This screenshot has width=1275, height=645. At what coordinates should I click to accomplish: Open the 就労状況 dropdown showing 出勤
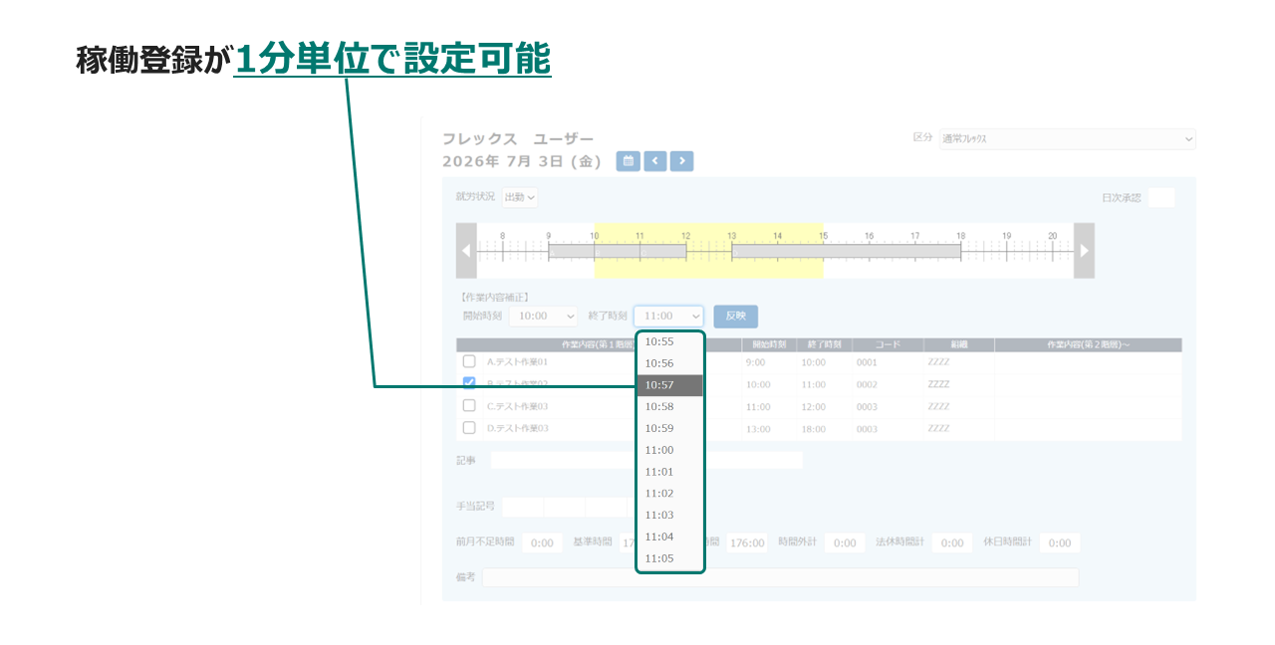click(x=519, y=197)
